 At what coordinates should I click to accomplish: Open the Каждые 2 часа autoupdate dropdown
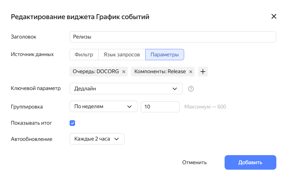tap(97, 139)
